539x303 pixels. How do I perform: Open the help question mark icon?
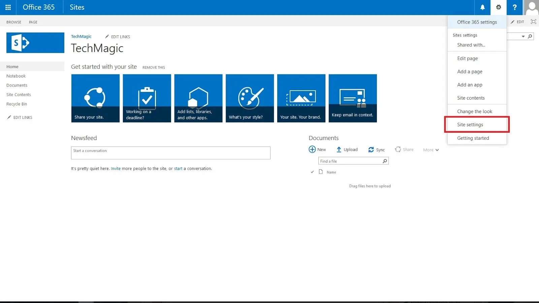(x=514, y=7)
